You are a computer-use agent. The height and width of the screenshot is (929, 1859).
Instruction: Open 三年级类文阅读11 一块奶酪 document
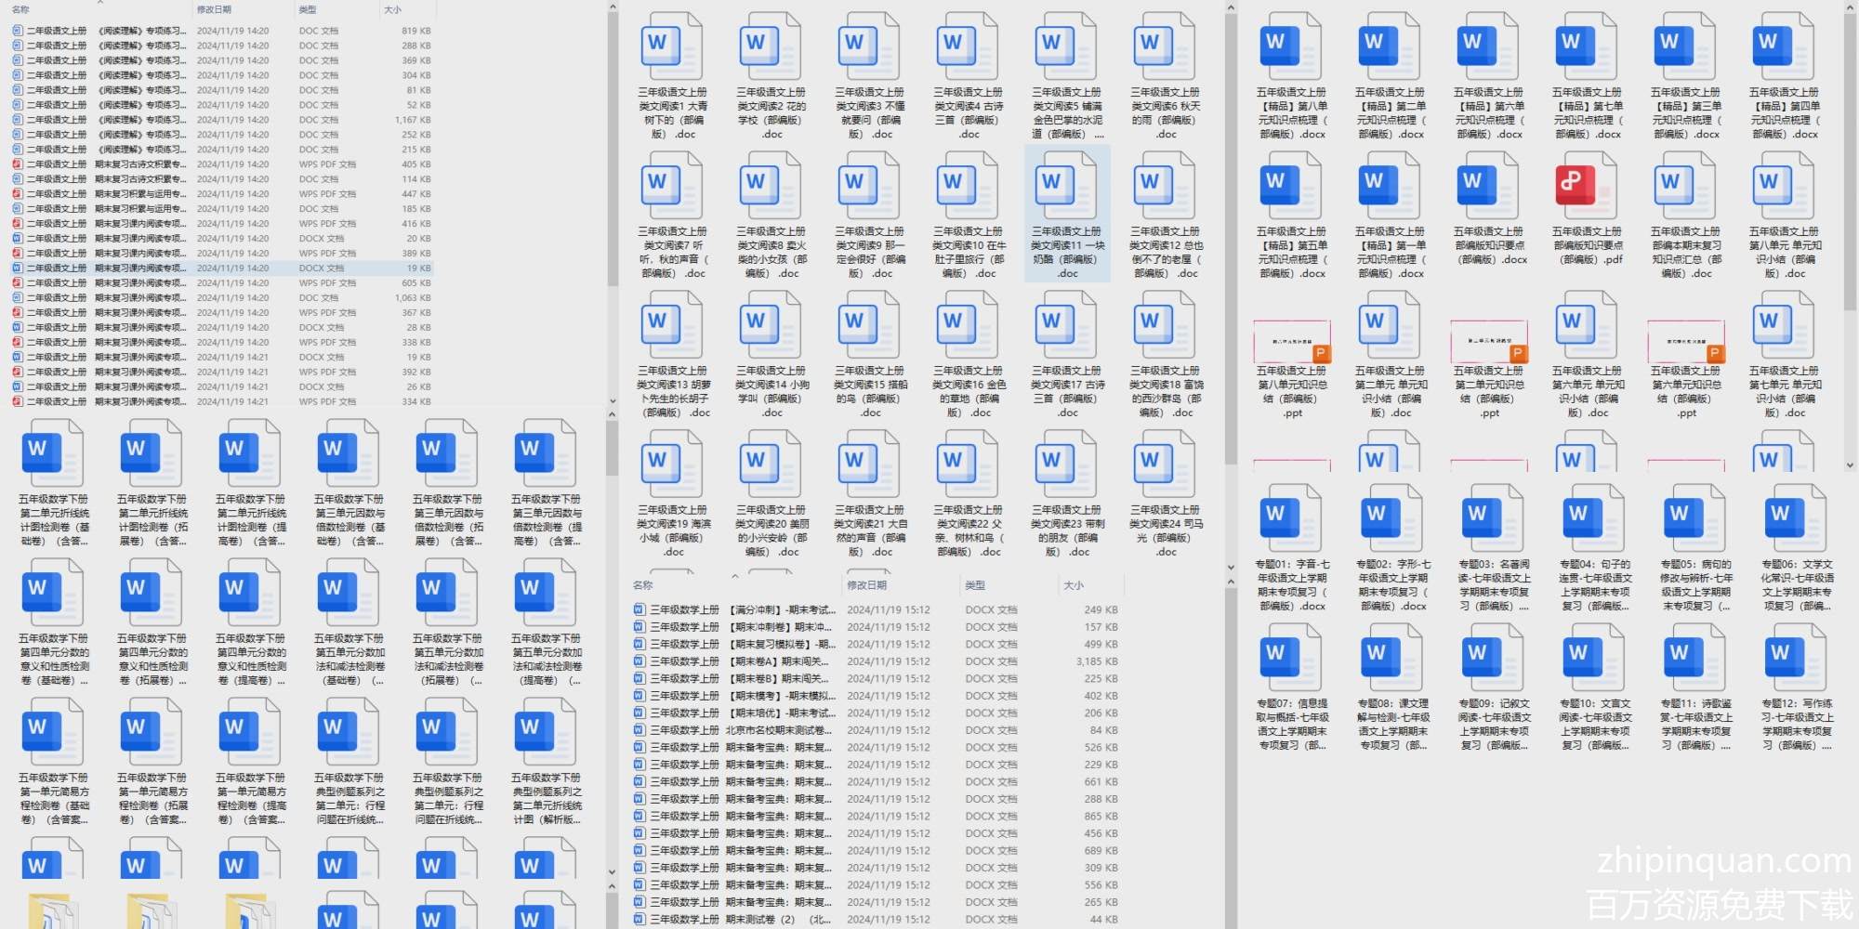pos(1066,187)
